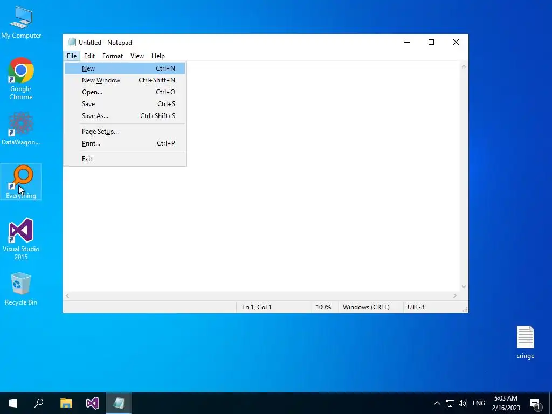Open the Help menu
This screenshot has height=414, width=552.
click(158, 56)
